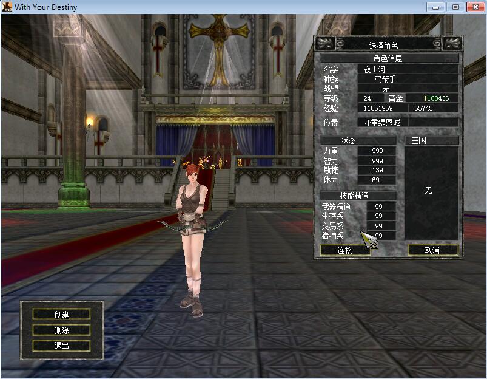Click the 退出 exit button
The height and width of the screenshot is (379, 487).
click(x=61, y=346)
